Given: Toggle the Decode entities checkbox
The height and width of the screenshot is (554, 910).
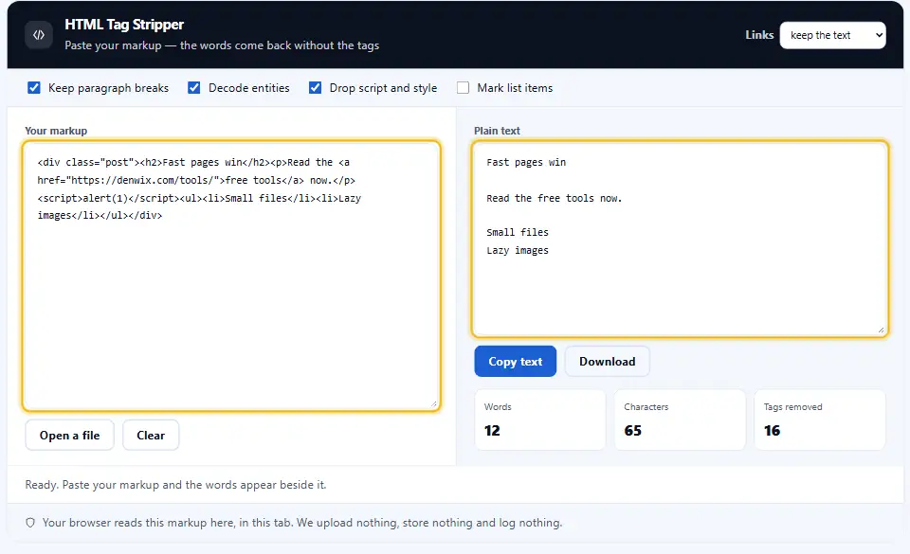Looking at the screenshot, I should 193,87.
